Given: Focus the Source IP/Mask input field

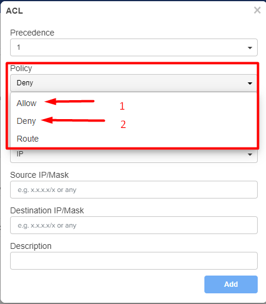Looking at the screenshot, I should tap(134, 190).
